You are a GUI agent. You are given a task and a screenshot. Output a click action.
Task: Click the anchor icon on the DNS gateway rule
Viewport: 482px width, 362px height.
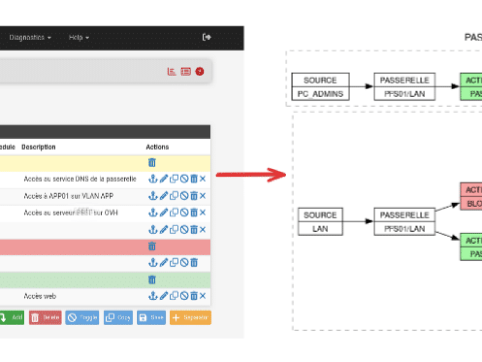click(154, 179)
